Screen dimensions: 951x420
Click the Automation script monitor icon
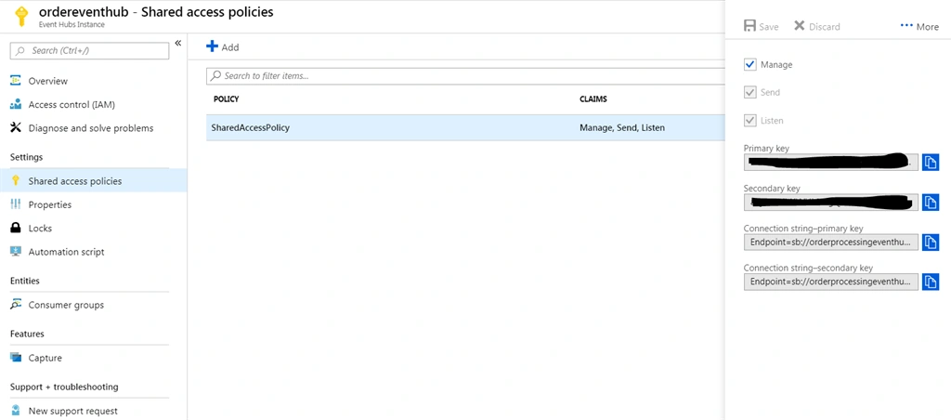17,252
